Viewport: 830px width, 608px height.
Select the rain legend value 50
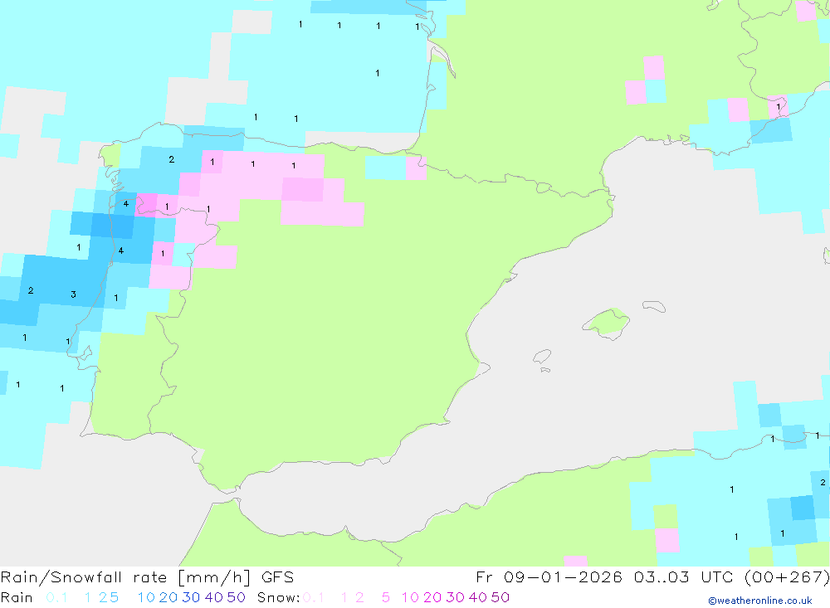click(x=236, y=597)
